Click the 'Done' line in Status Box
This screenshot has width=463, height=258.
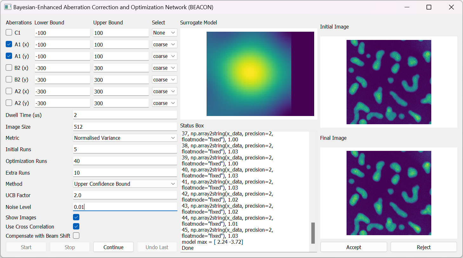point(188,248)
